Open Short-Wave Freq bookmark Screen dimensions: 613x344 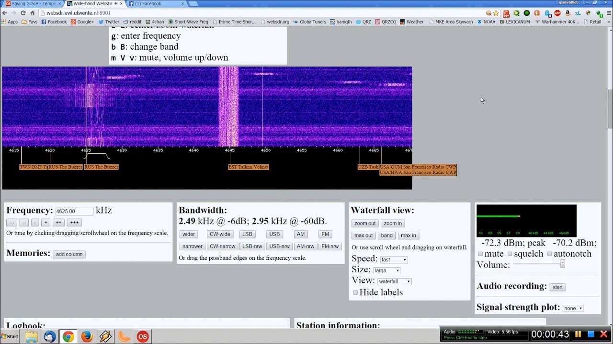tap(188, 21)
